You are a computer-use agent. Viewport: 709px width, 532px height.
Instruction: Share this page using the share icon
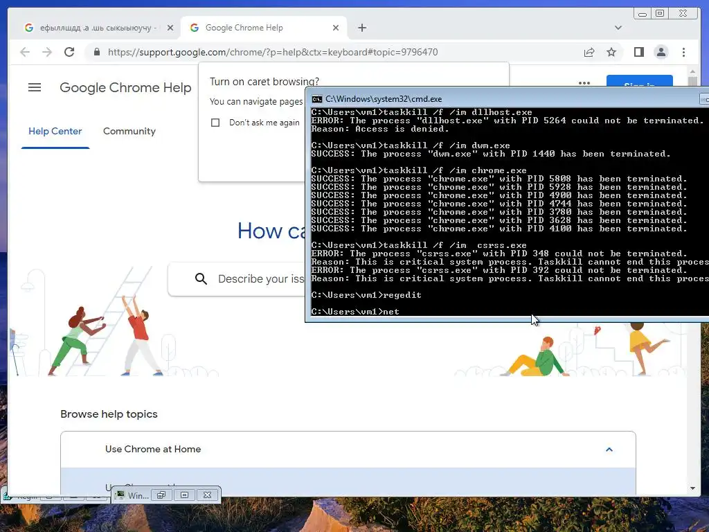click(x=589, y=52)
